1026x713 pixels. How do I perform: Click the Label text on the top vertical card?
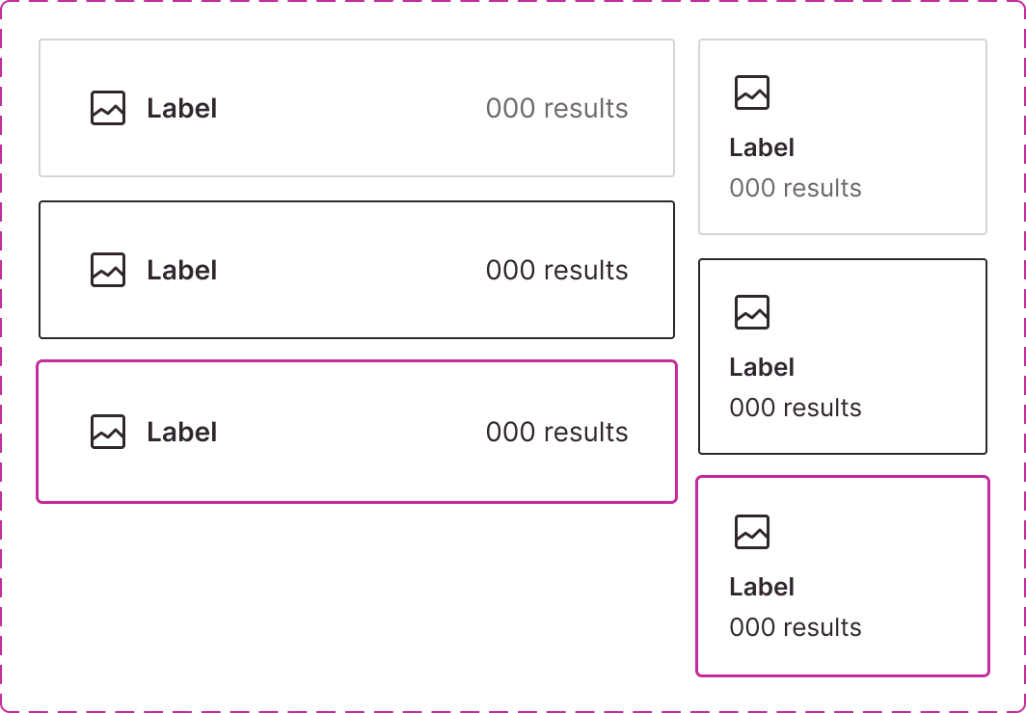761,147
